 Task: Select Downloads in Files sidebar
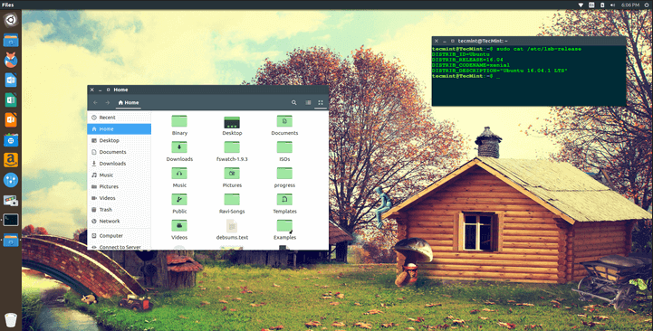[120, 164]
